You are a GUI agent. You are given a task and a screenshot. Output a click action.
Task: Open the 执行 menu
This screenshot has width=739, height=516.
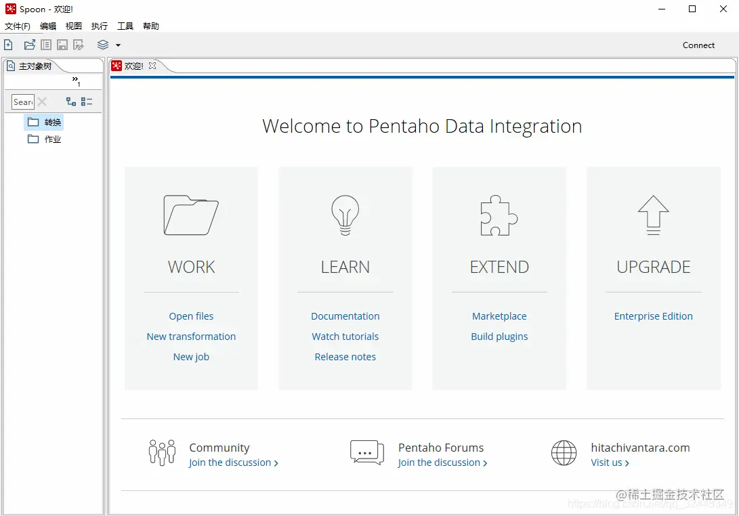[100, 26]
